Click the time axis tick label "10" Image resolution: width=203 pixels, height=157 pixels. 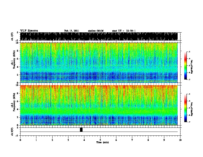coord(180,140)
